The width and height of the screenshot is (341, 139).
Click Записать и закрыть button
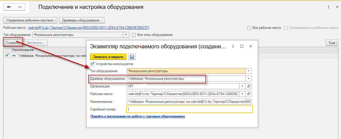tap(108, 57)
